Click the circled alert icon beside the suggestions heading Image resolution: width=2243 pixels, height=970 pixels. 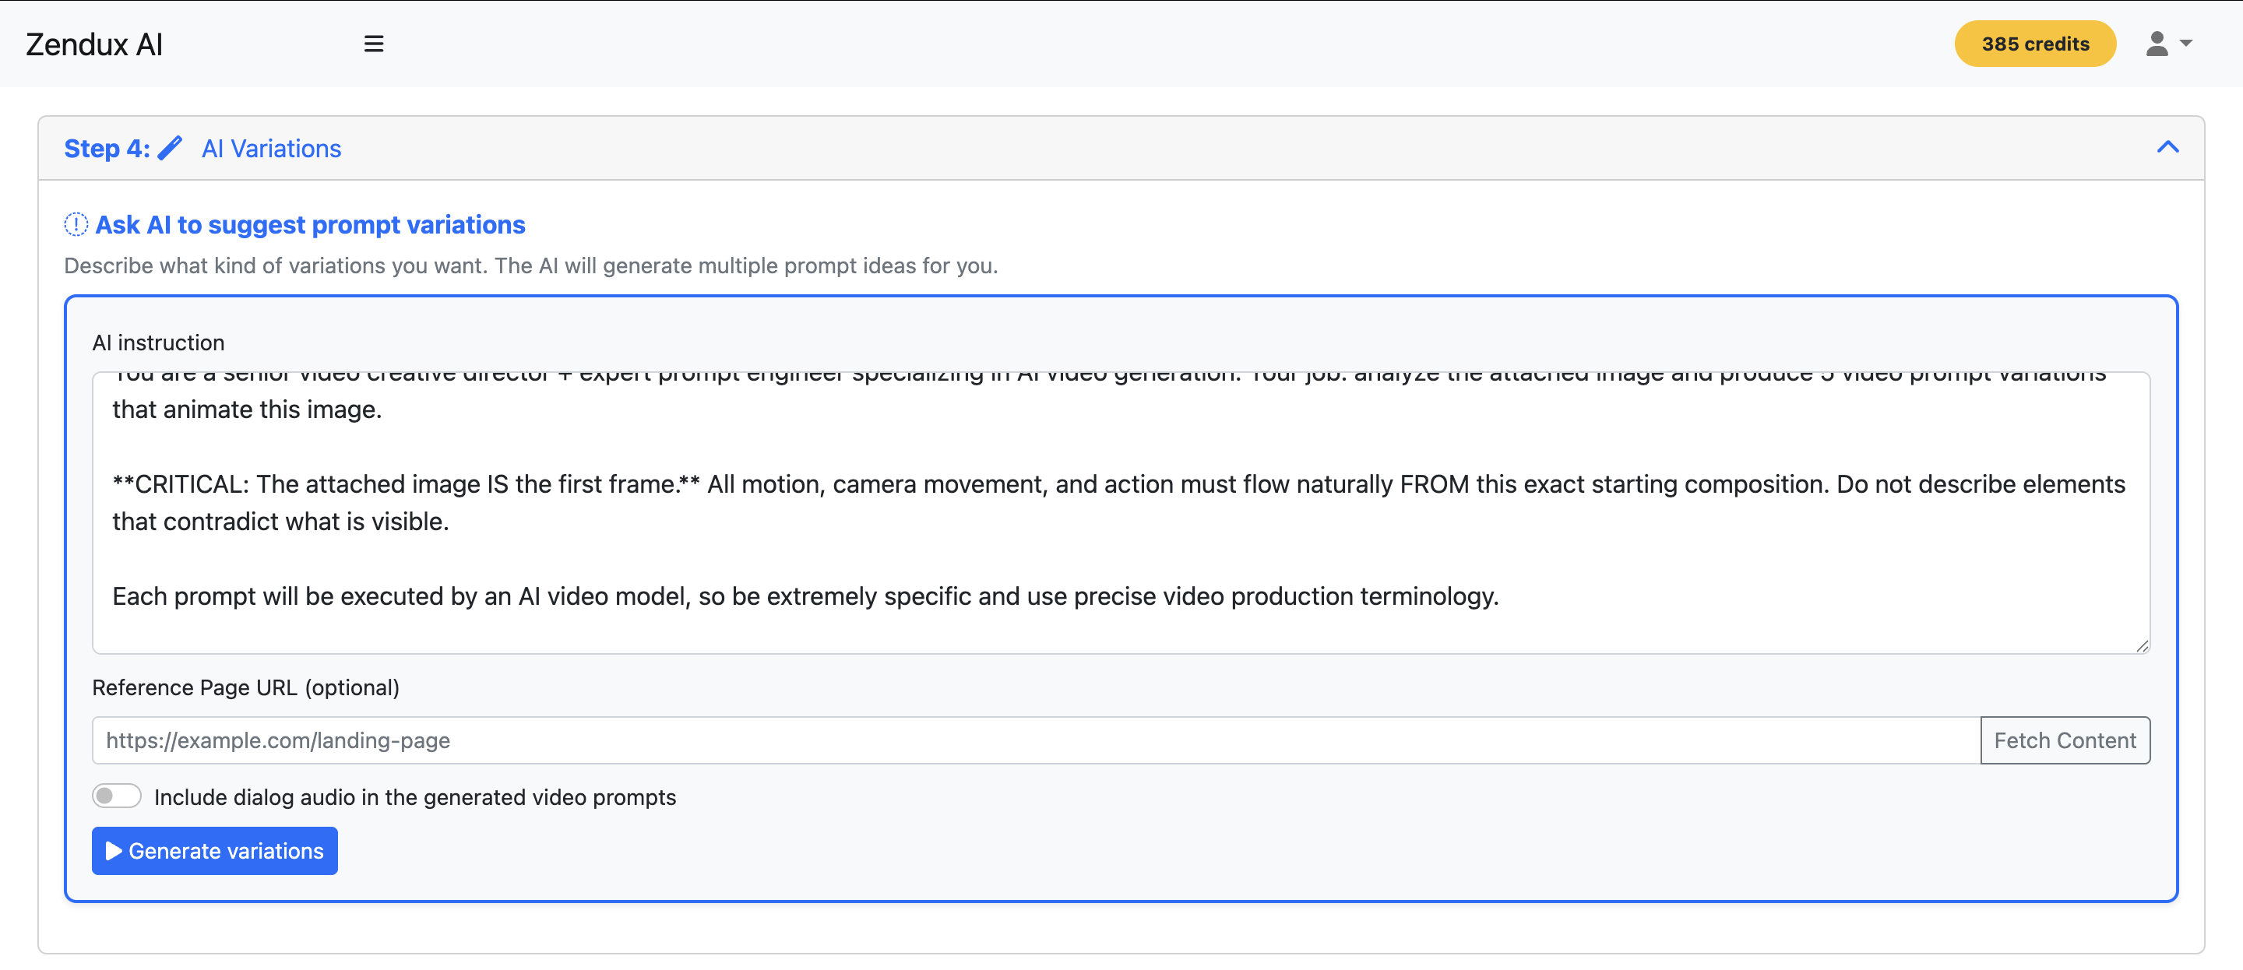click(x=76, y=223)
